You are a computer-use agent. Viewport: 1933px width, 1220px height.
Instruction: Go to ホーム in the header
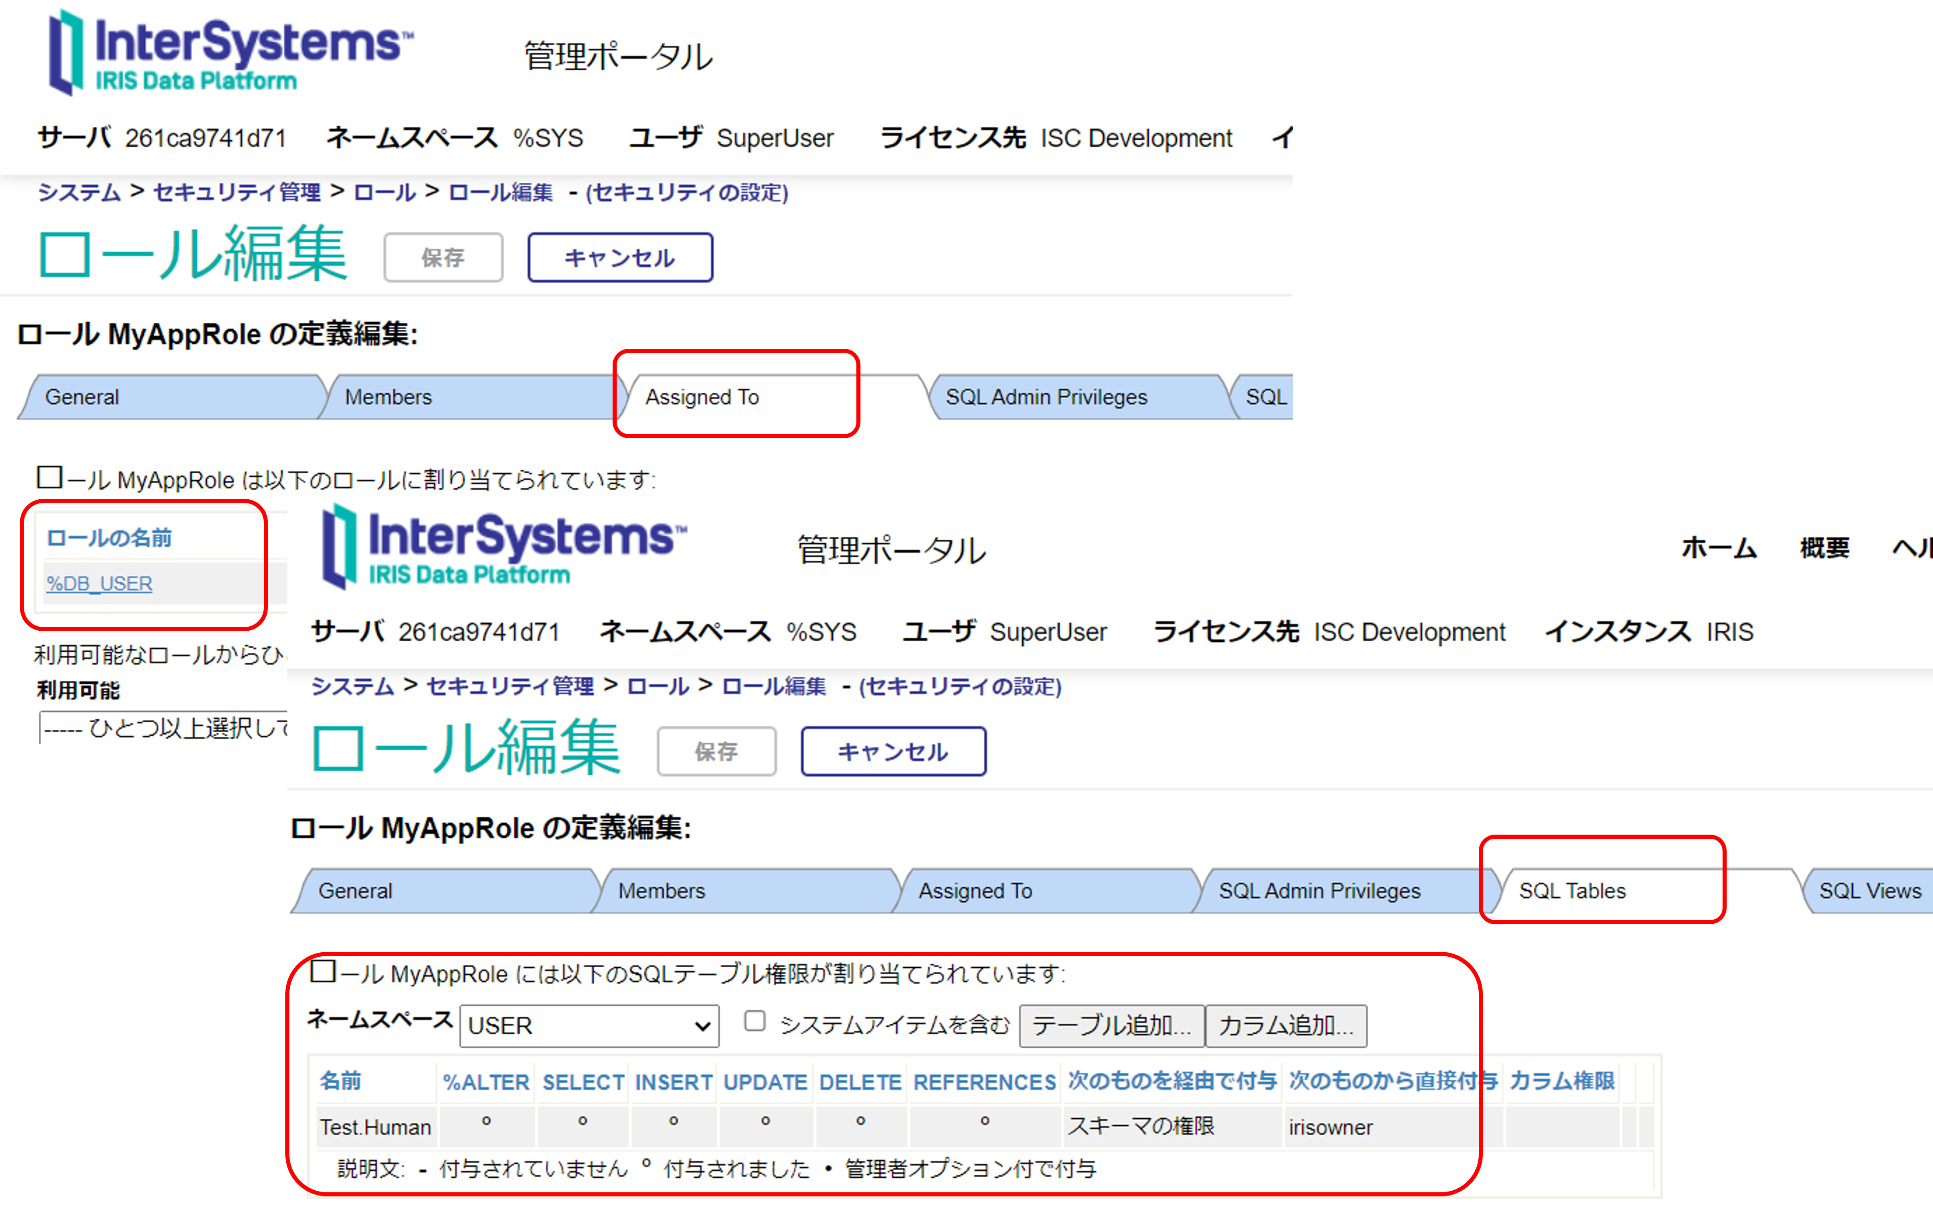[x=1718, y=548]
